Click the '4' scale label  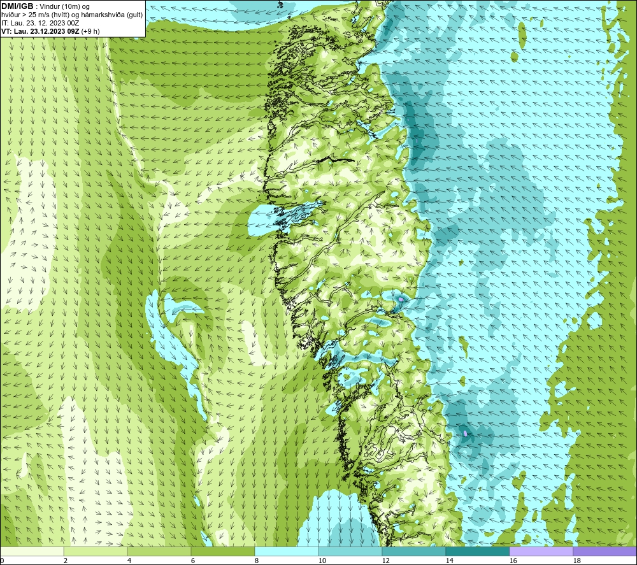point(129,561)
